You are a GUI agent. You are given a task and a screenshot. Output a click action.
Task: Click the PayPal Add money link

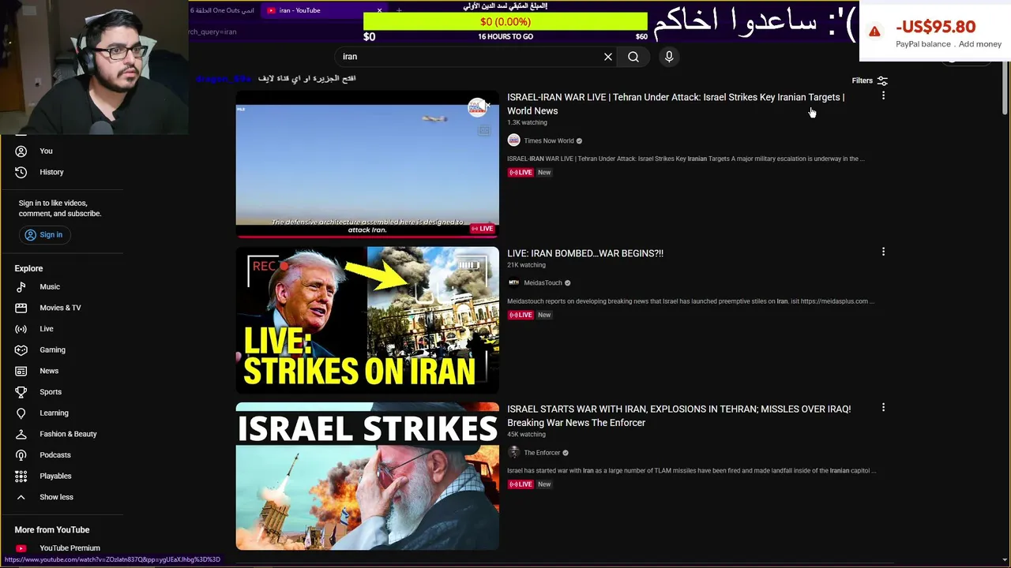coord(980,44)
